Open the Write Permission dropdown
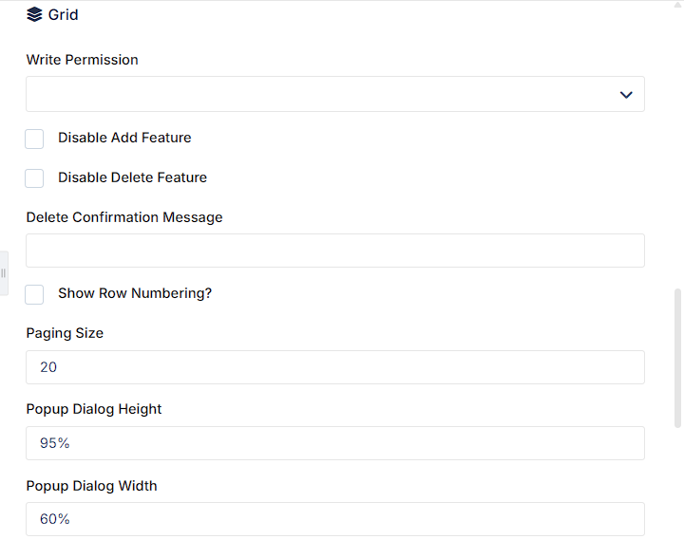Viewport: 684px width, 558px height. 335,94
